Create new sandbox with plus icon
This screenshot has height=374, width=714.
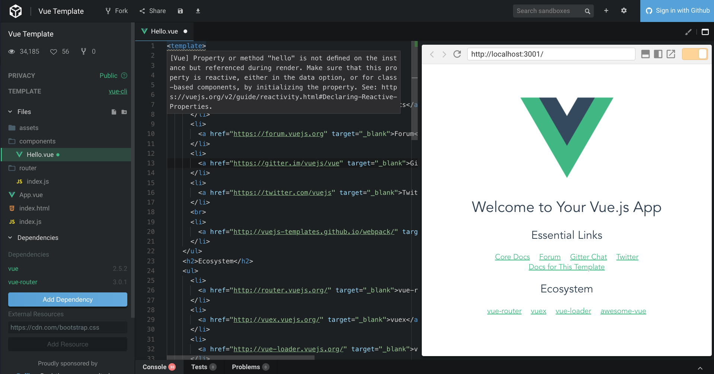point(606,11)
